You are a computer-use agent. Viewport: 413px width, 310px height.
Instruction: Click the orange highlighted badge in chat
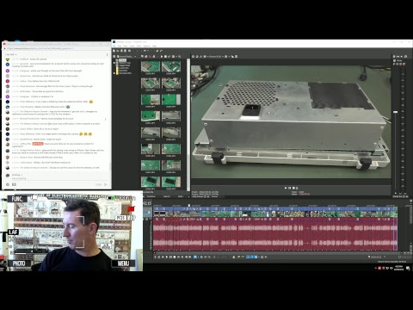pyautogui.click(x=37, y=144)
